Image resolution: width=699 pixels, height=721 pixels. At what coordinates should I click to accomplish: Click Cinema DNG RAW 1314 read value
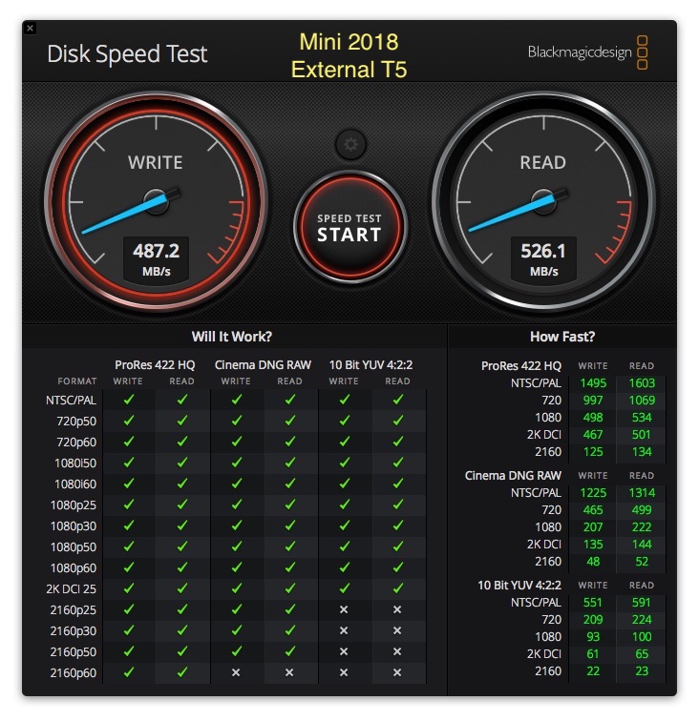tap(642, 492)
